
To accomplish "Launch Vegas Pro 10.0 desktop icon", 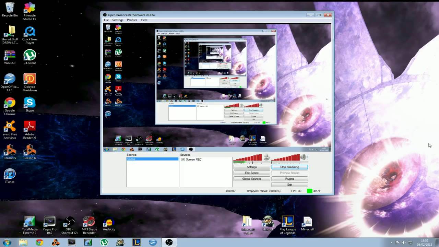I will coord(49,225).
